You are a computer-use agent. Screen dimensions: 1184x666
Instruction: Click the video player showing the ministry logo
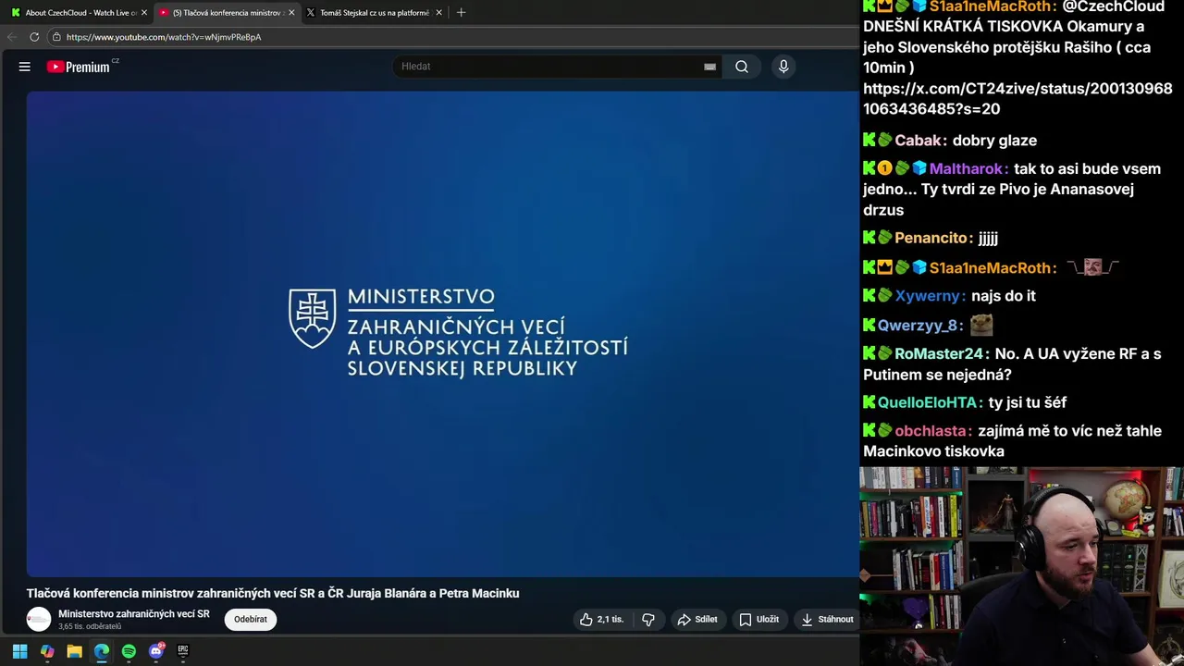coord(443,334)
